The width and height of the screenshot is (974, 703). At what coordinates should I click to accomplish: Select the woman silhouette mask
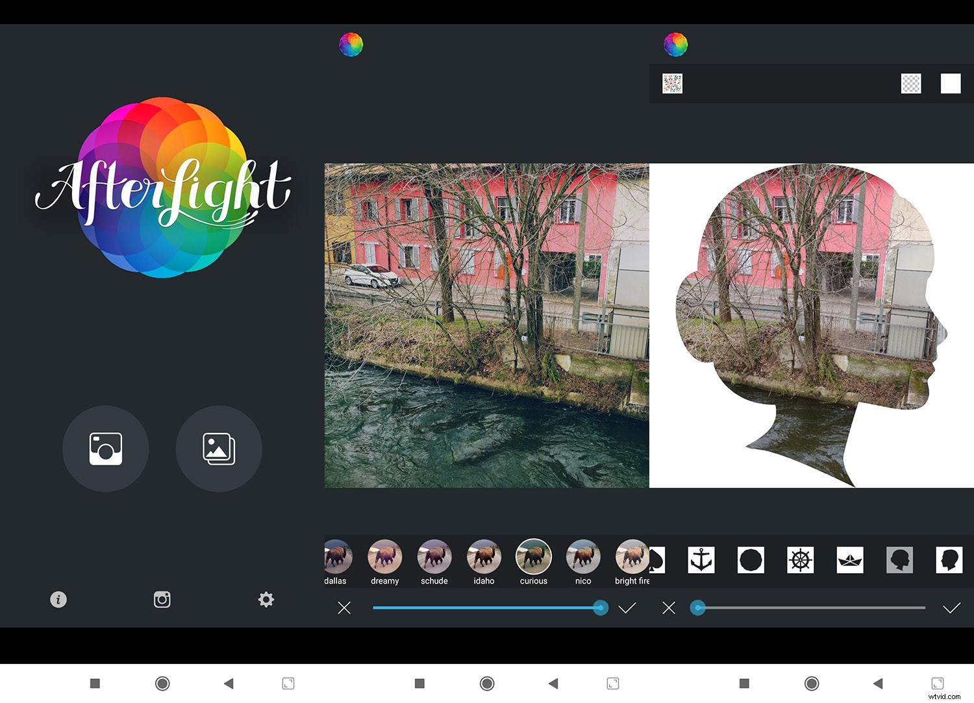click(899, 560)
